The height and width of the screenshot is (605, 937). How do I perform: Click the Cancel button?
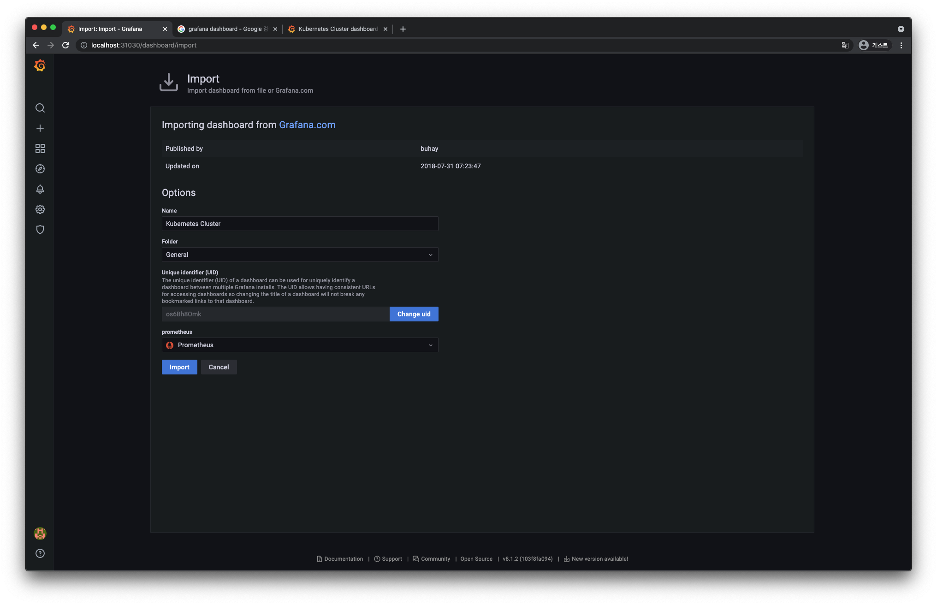pos(219,367)
